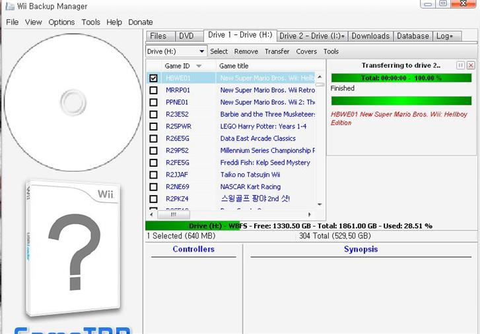Open the Drive (H:) dropdown

pos(176,51)
